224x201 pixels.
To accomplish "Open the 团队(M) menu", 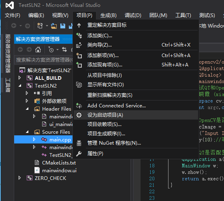I will 158,15.
